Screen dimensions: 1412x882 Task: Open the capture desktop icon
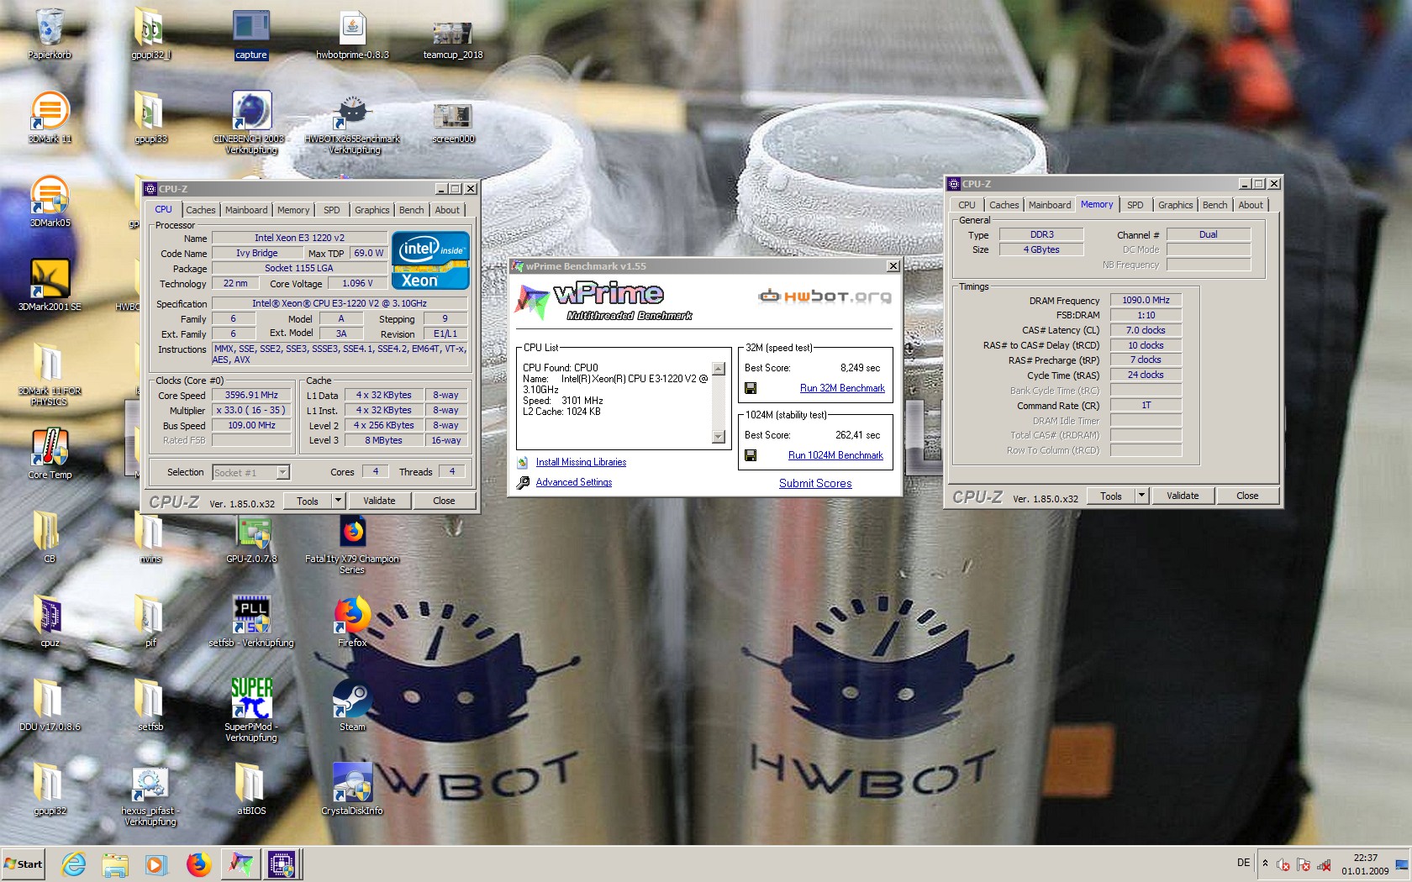(251, 34)
